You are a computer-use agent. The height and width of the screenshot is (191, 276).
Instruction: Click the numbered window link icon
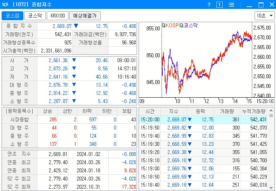219,5
